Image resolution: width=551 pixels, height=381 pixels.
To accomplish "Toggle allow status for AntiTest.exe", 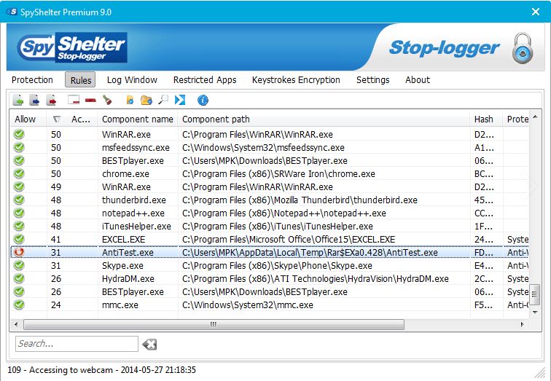I will [19, 252].
